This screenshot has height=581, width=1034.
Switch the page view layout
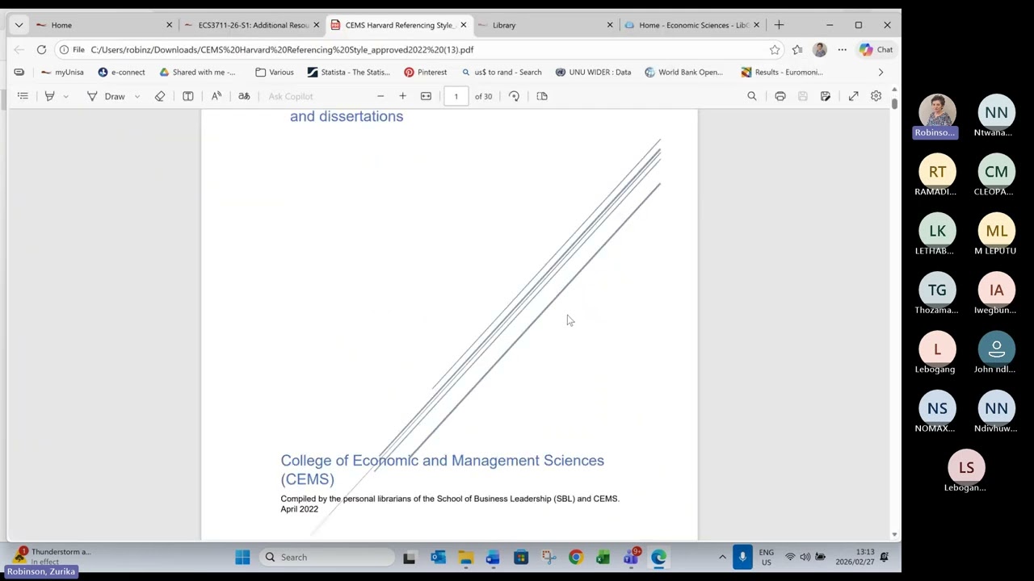tap(542, 96)
